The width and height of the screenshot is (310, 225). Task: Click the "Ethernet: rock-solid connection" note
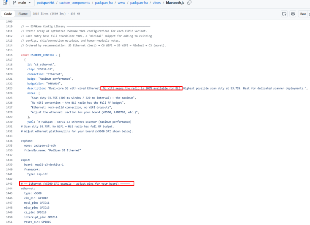tap(71, 107)
